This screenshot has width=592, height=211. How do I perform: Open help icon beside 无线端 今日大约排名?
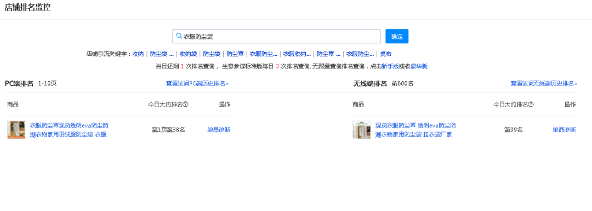point(531,105)
